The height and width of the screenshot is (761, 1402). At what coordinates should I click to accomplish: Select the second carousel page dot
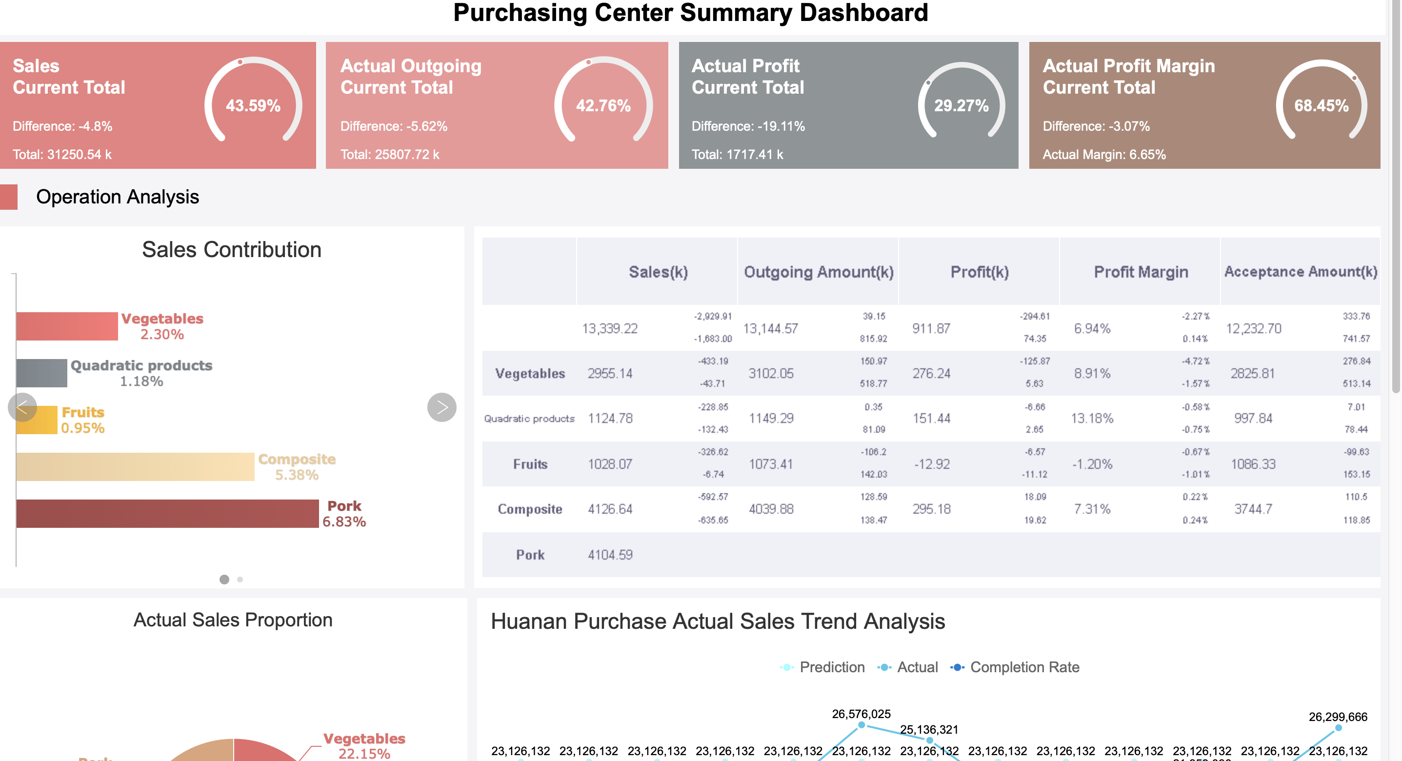pos(240,579)
